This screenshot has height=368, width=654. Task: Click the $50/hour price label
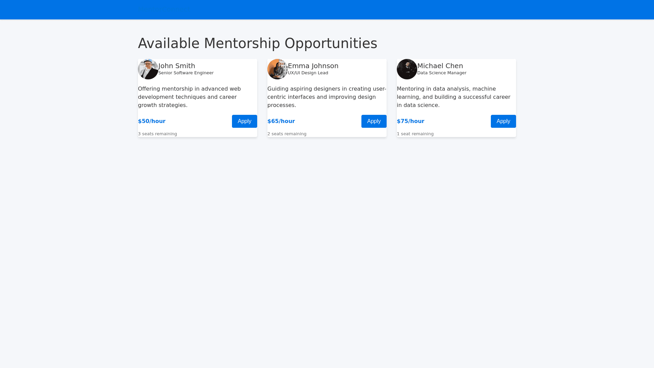(152, 121)
